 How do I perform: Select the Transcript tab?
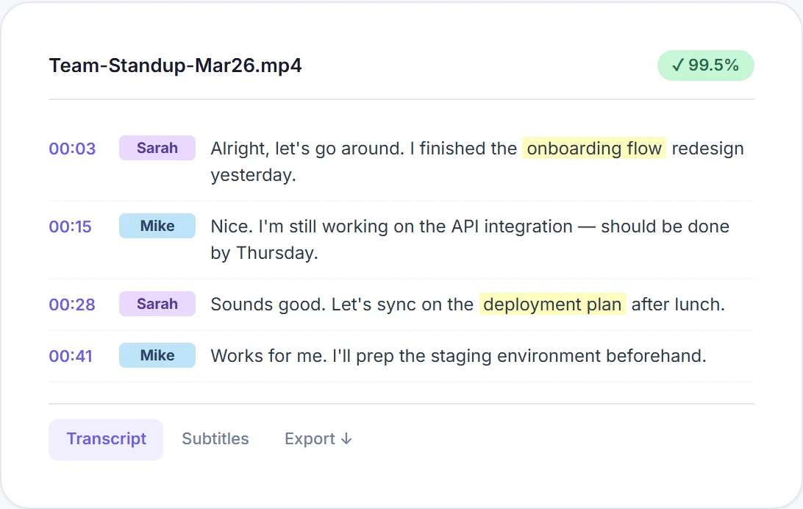(106, 439)
